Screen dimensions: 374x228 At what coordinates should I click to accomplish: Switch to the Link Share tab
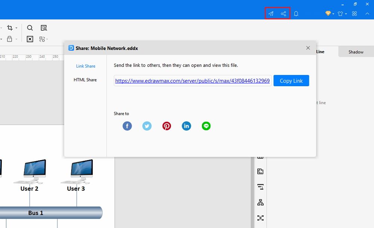tap(86, 66)
